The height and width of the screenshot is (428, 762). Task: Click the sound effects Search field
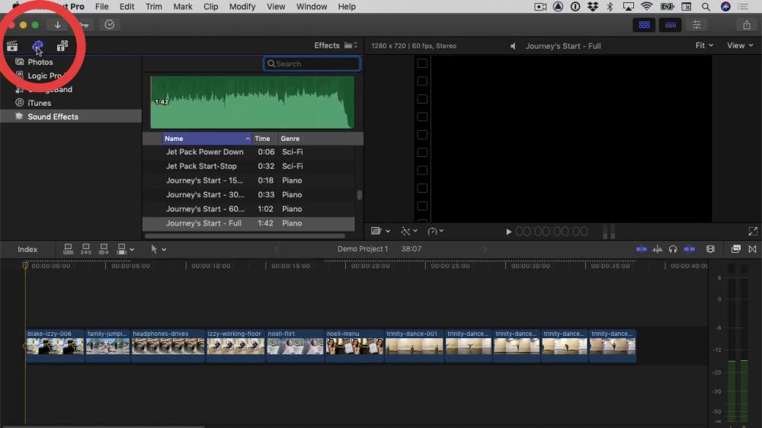pos(312,64)
